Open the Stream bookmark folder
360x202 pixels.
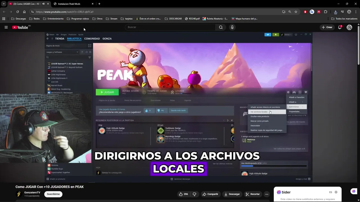112,19
